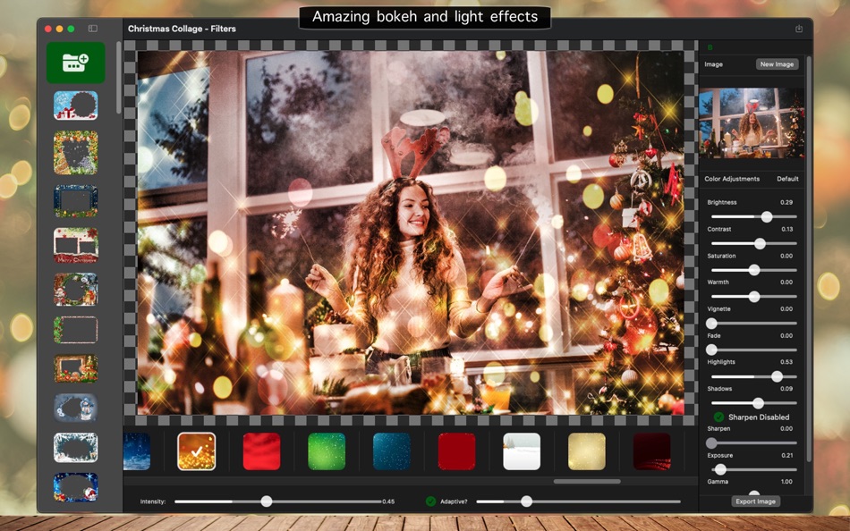Select the gift box frame thumbnail
Viewport: 850px width, 531px height.
coord(76,105)
